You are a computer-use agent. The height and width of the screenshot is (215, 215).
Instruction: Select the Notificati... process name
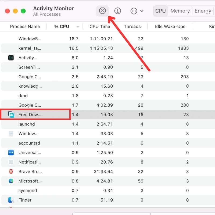pyautogui.click(x=30, y=162)
